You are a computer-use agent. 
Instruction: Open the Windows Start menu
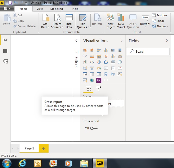[7, 163]
